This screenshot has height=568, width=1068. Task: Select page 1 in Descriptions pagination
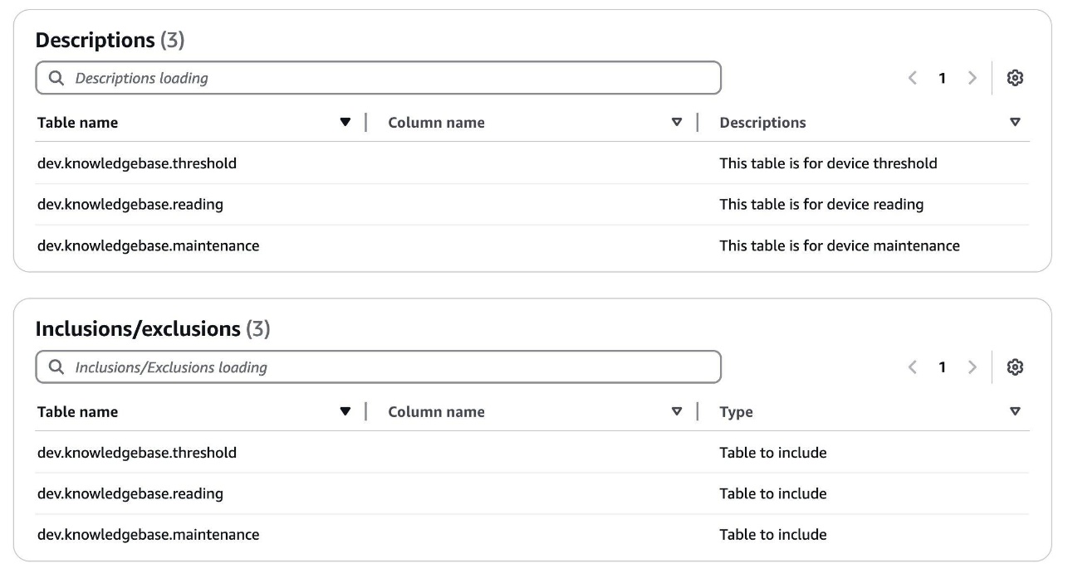click(x=942, y=78)
